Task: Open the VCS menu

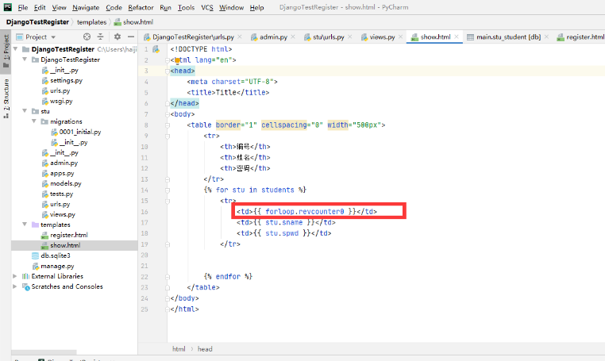Action: click(207, 7)
